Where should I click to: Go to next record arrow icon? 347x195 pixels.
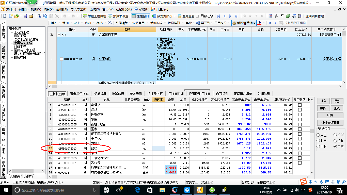click(x=230, y=16)
